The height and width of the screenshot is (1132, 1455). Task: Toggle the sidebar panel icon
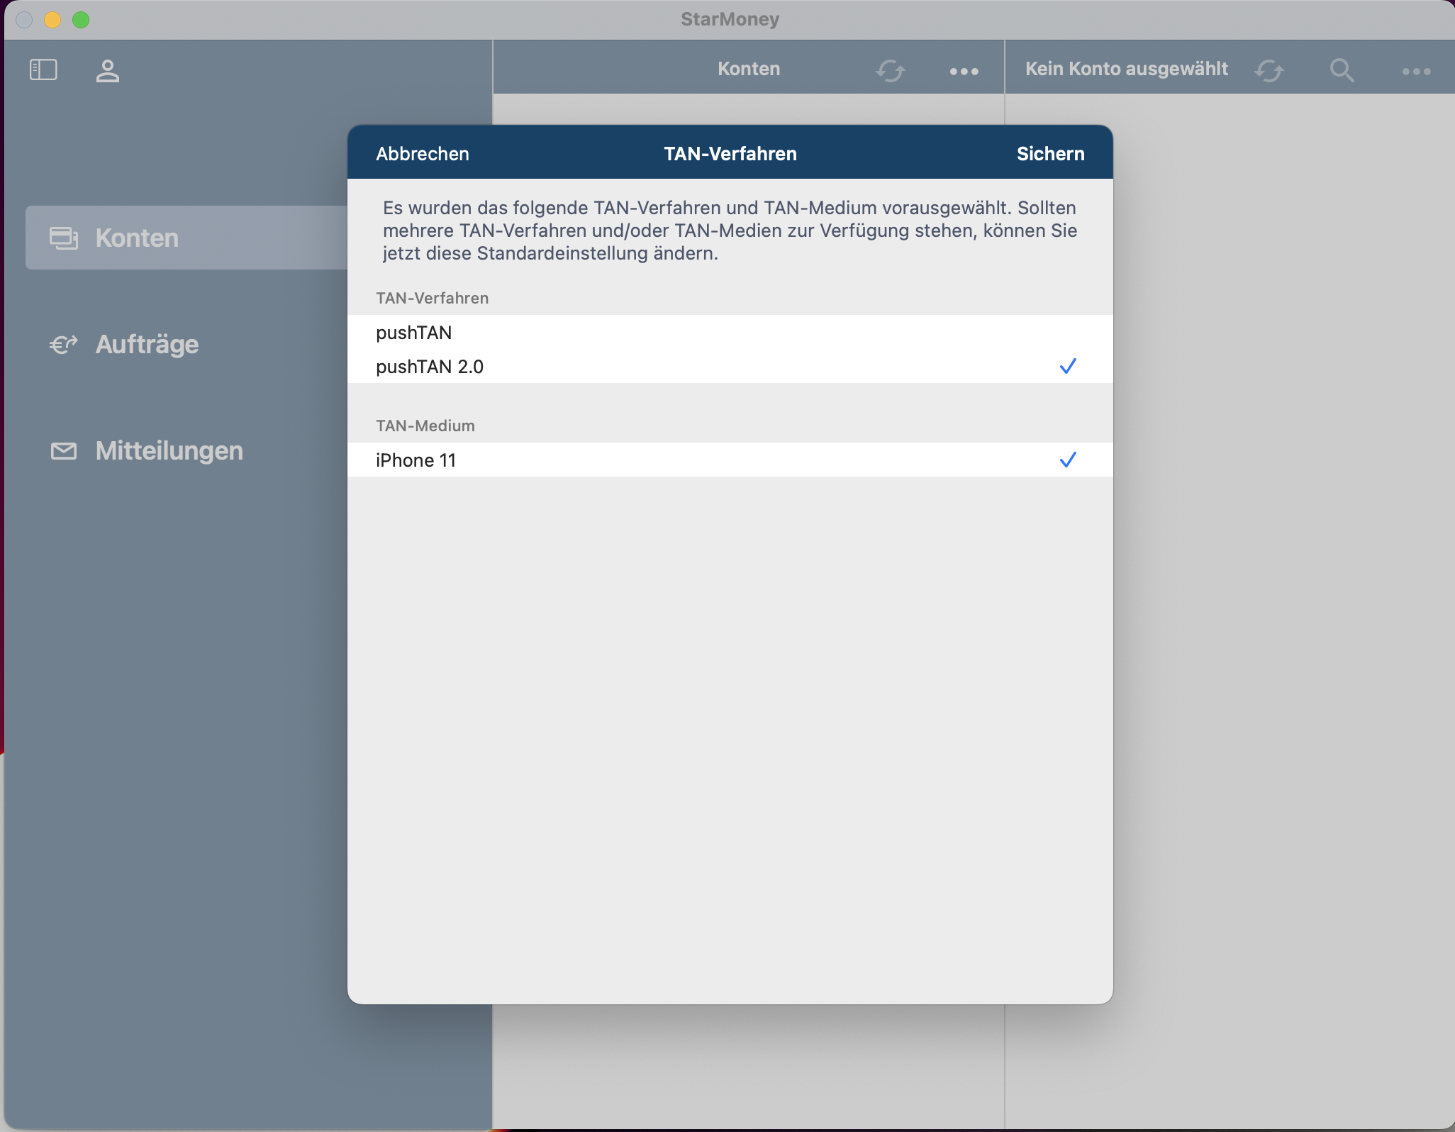pyautogui.click(x=43, y=70)
